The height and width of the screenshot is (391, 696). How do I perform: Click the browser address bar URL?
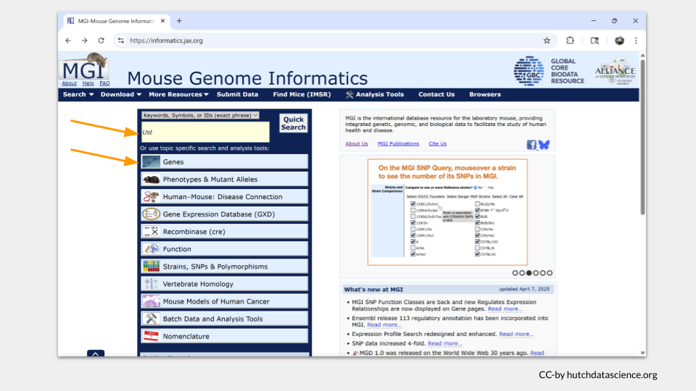pos(166,41)
